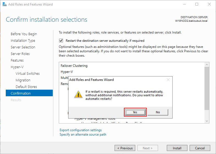The width and height of the screenshot is (216, 154).
Task: Select Server Roles step
Action: 20,54
